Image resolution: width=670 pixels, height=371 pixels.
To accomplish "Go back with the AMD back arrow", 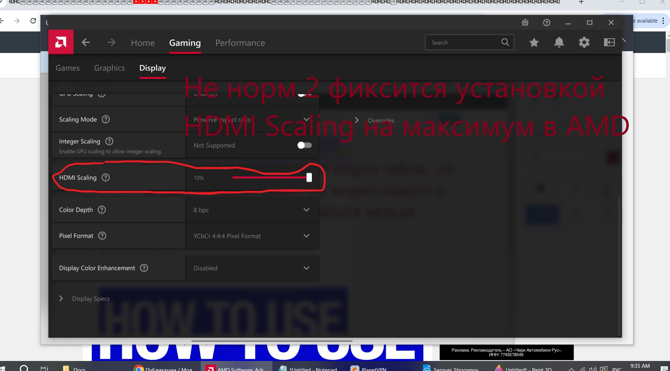I will point(86,42).
